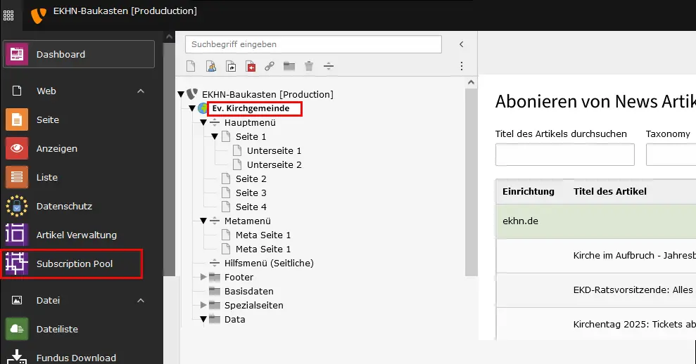
Task: Expand the Spezialseiten tree node
Action: pos(203,305)
